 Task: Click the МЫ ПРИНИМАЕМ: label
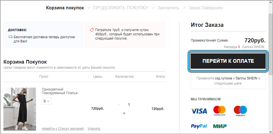coord(206,99)
